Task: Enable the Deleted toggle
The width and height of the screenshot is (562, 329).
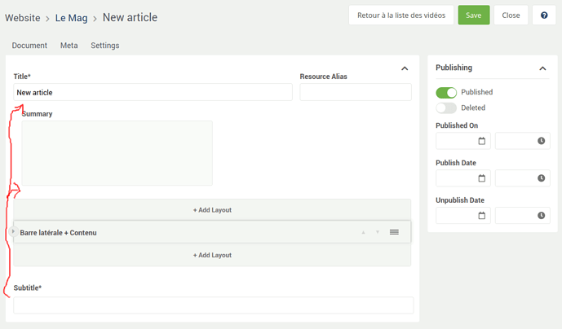Action: [x=446, y=107]
